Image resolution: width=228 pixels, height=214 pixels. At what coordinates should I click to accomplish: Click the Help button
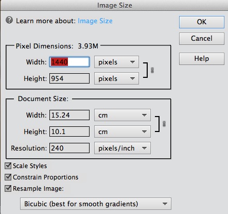pos(202,59)
